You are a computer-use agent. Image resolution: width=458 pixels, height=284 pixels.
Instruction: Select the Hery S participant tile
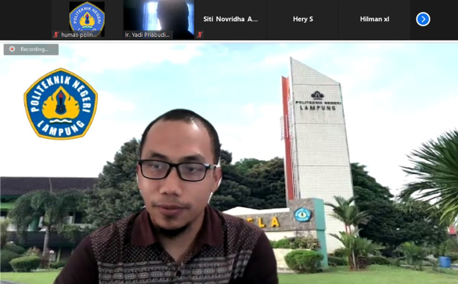(303, 19)
